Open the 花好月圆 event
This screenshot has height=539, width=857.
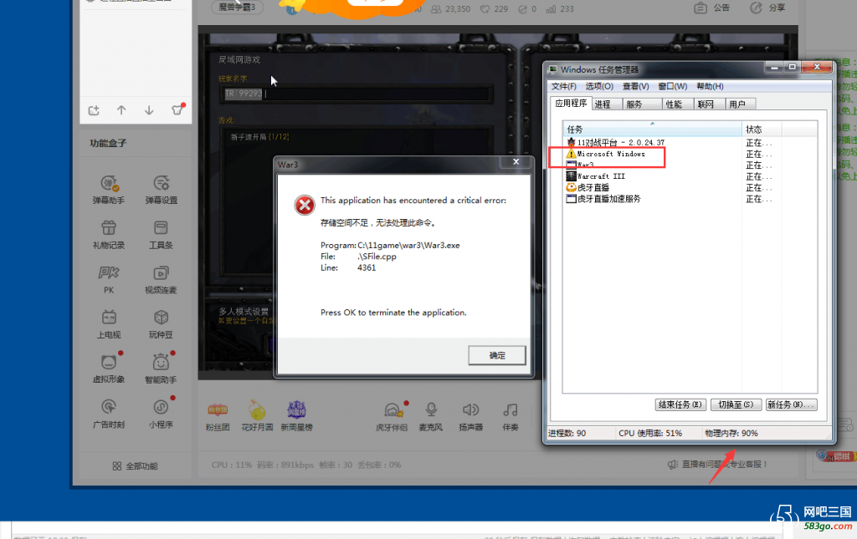pyautogui.click(x=257, y=417)
